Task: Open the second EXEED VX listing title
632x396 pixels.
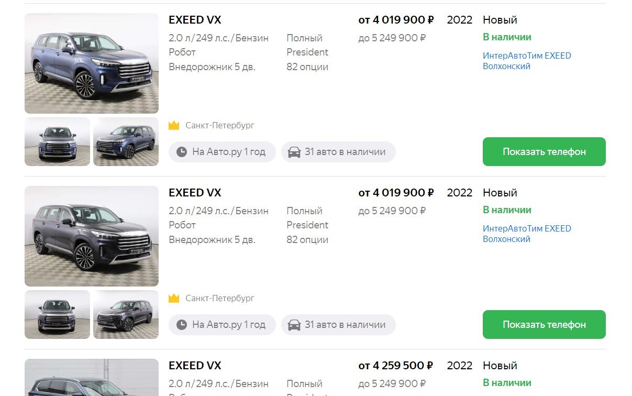Action: click(x=195, y=193)
